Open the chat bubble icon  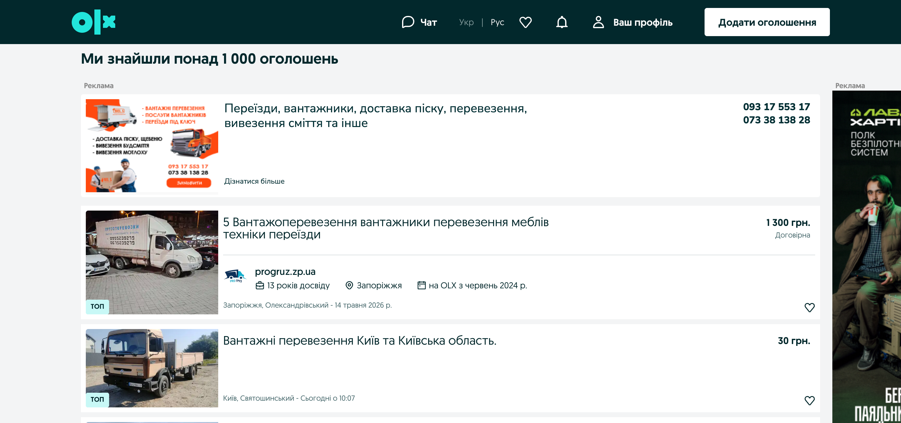point(408,22)
